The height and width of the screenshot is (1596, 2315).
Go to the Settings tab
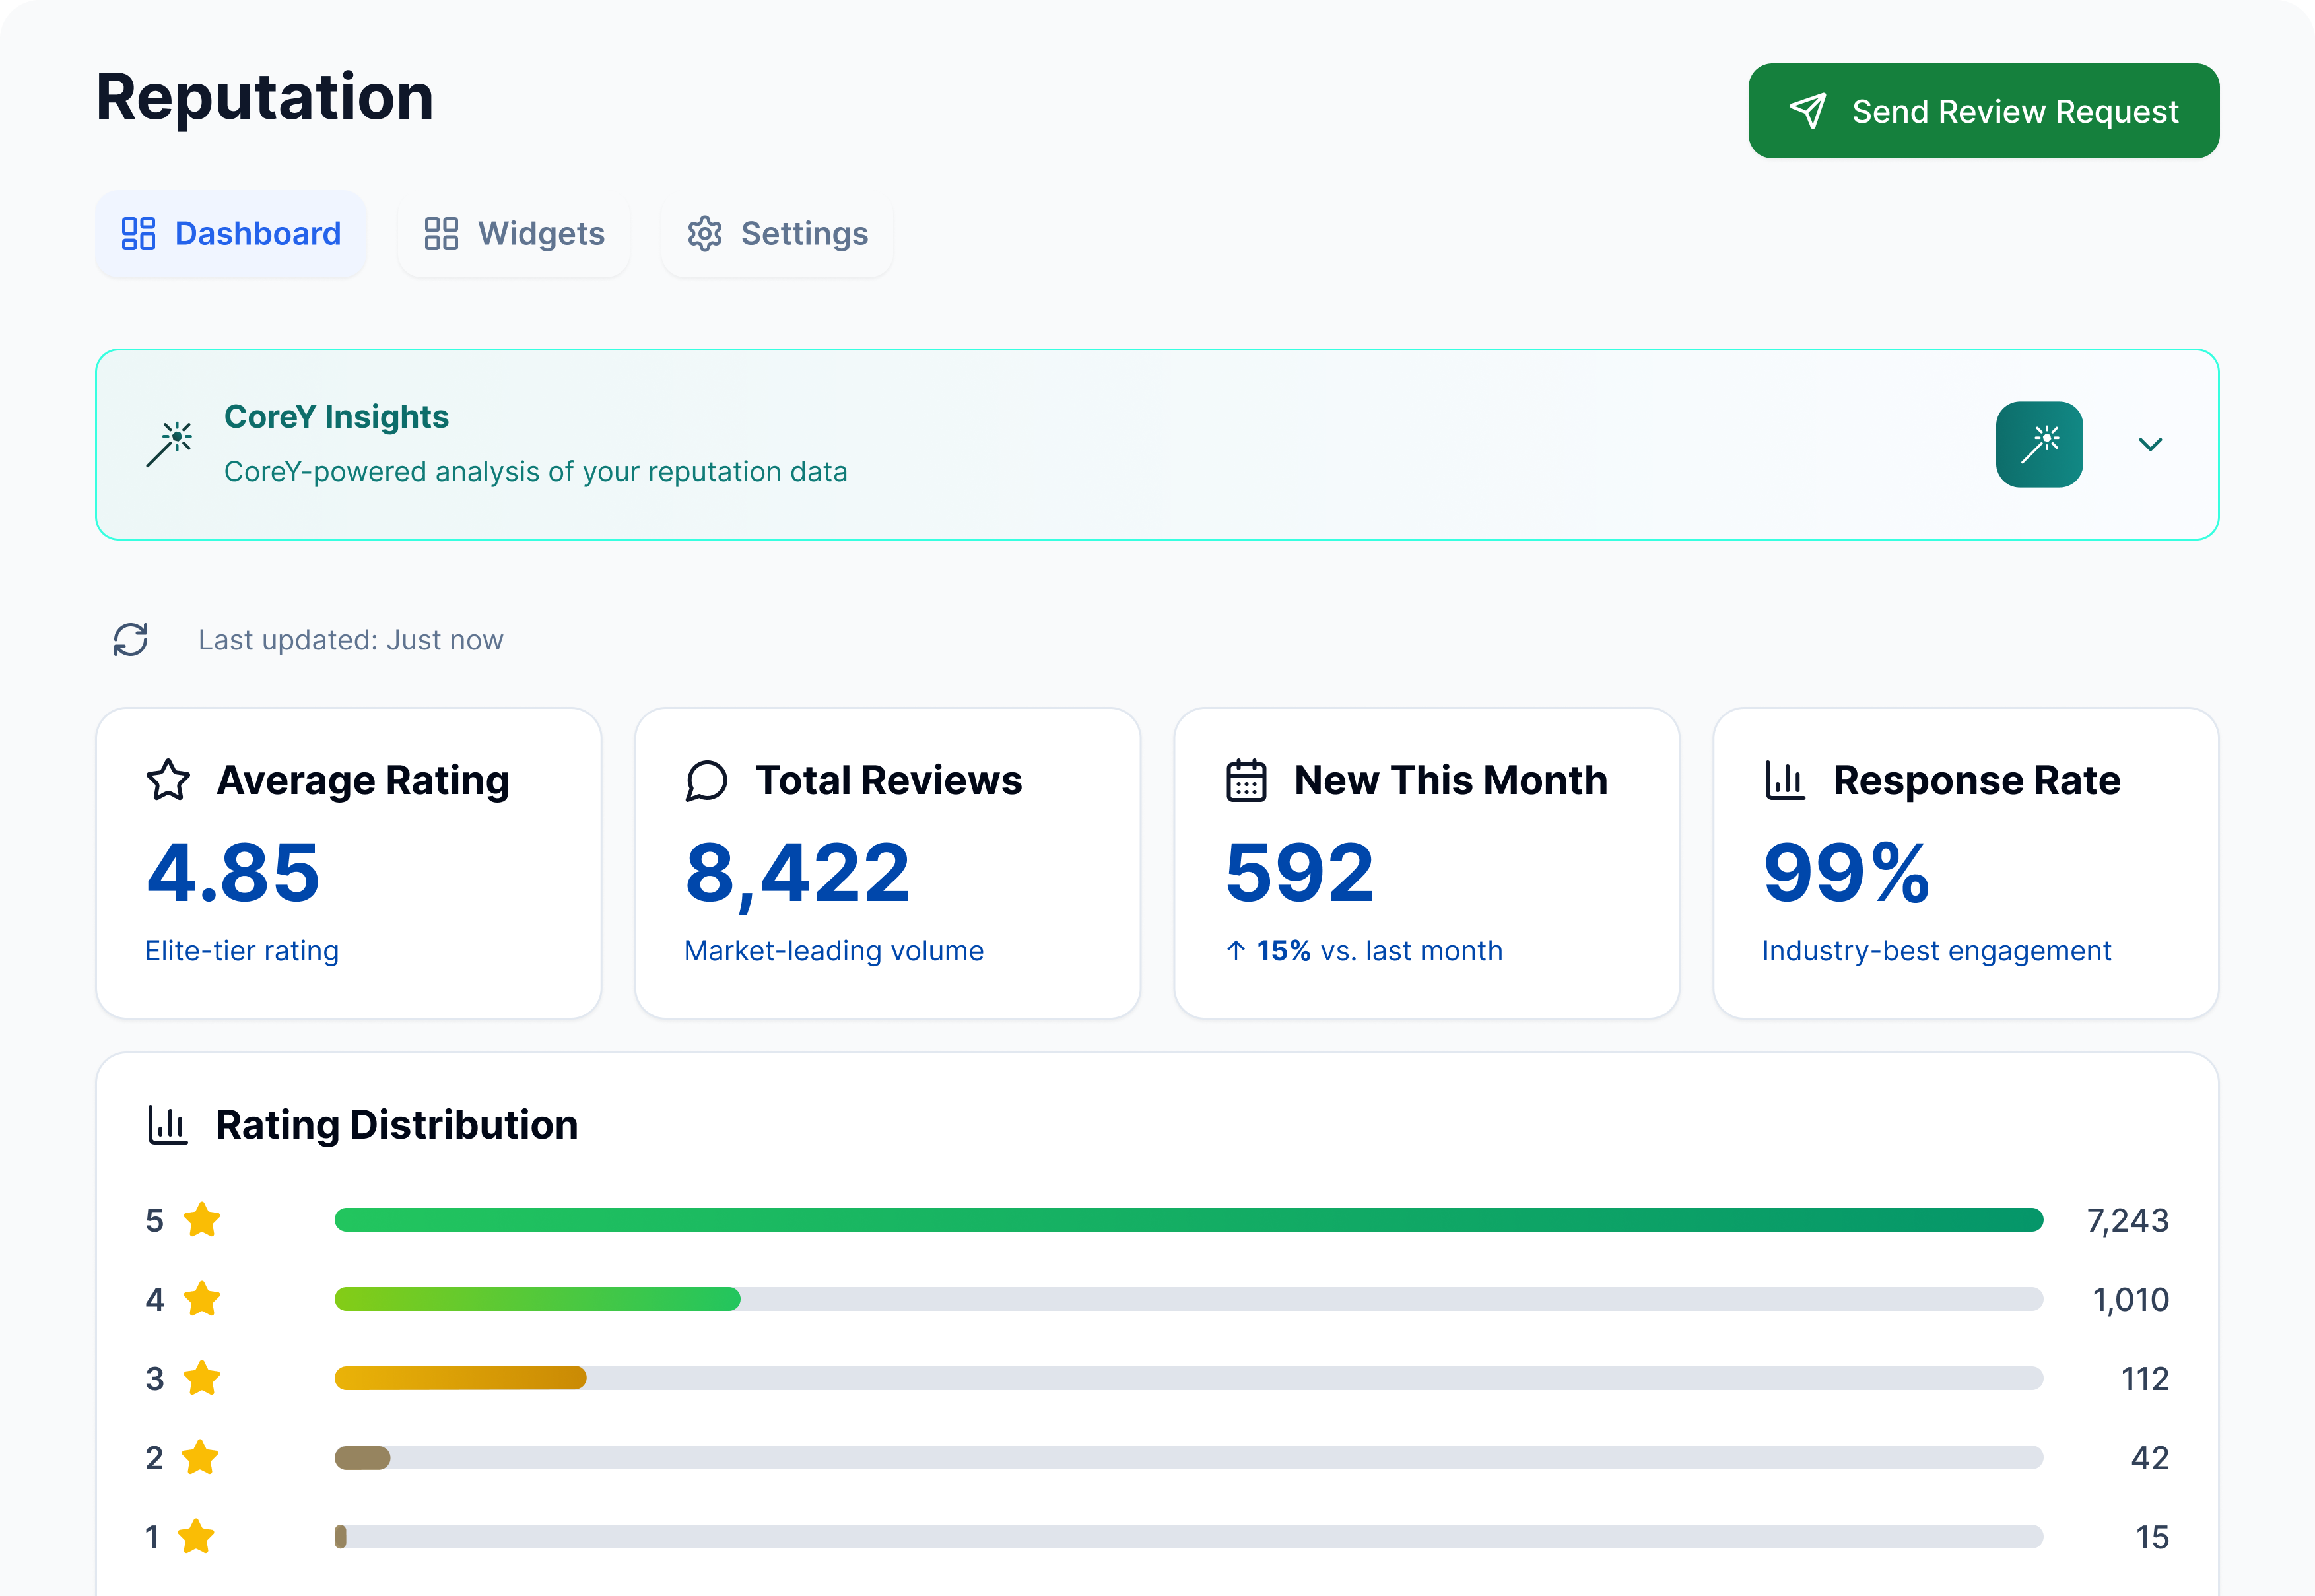[777, 234]
